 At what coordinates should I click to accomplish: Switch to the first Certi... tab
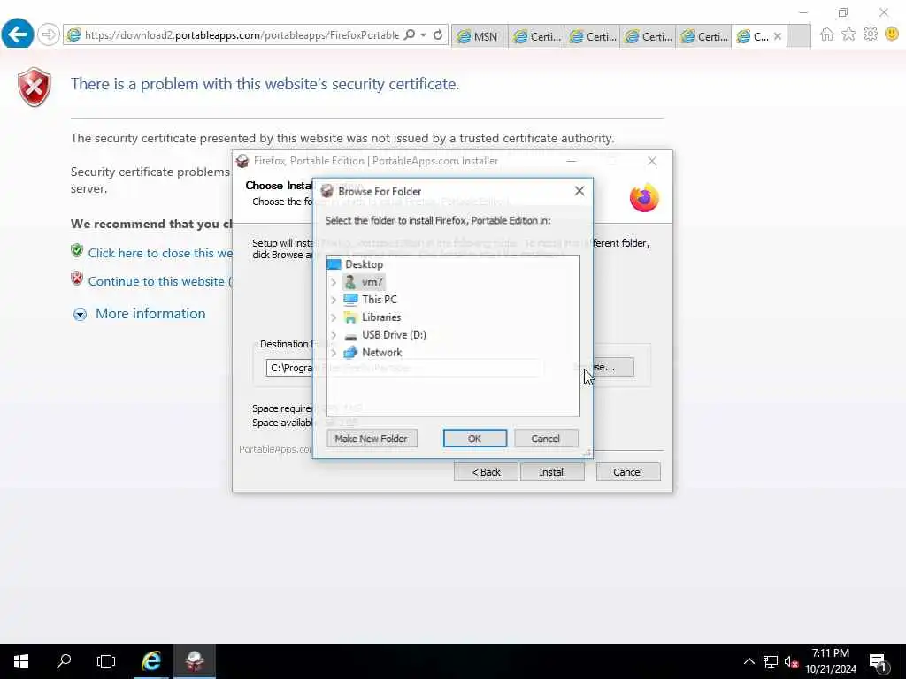(535, 36)
